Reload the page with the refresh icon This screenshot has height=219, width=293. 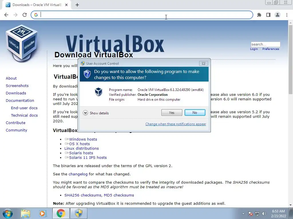[25, 15]
